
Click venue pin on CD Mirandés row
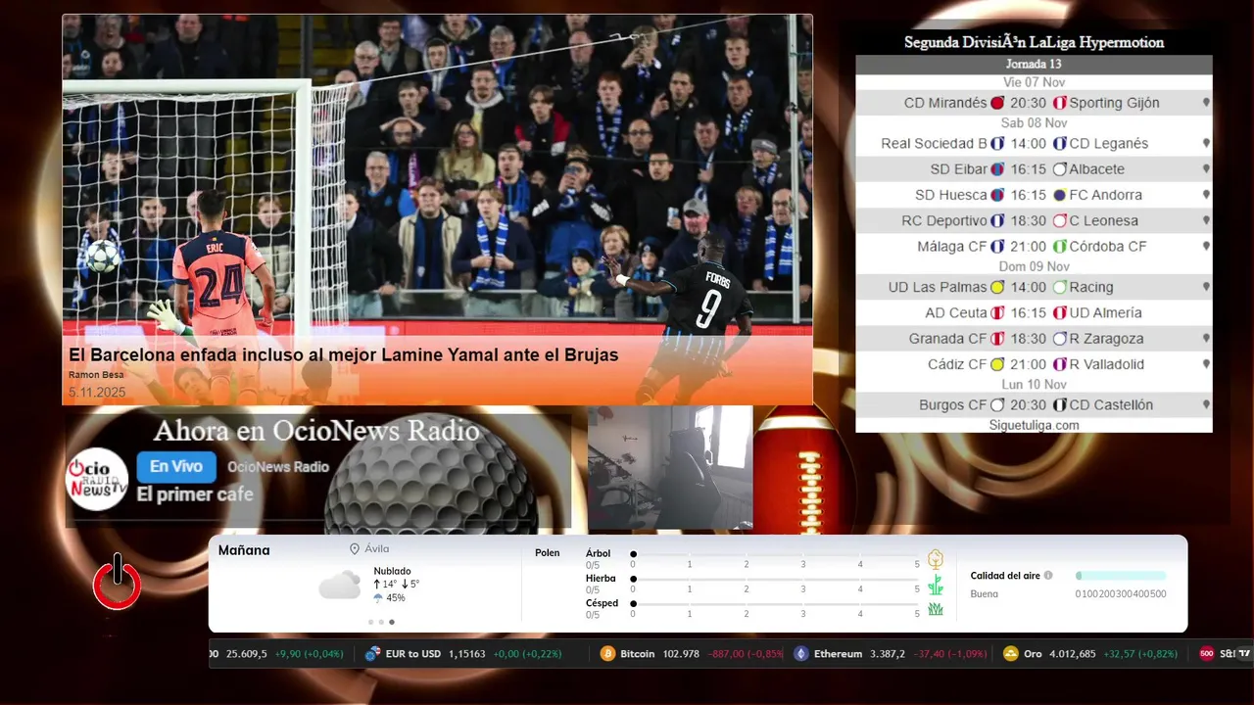[1206, 103]
